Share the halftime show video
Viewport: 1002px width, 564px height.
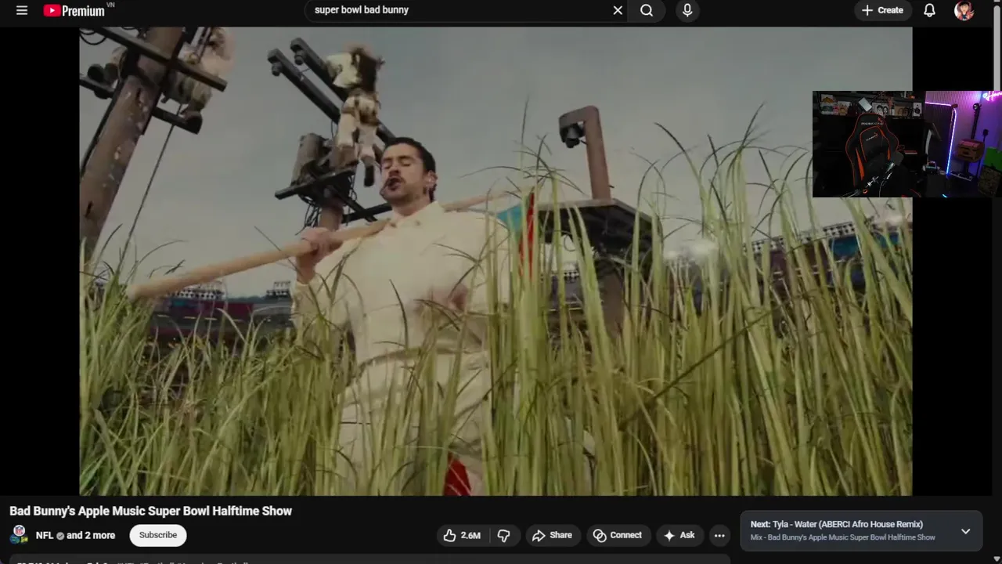click(x=552, y=535)
